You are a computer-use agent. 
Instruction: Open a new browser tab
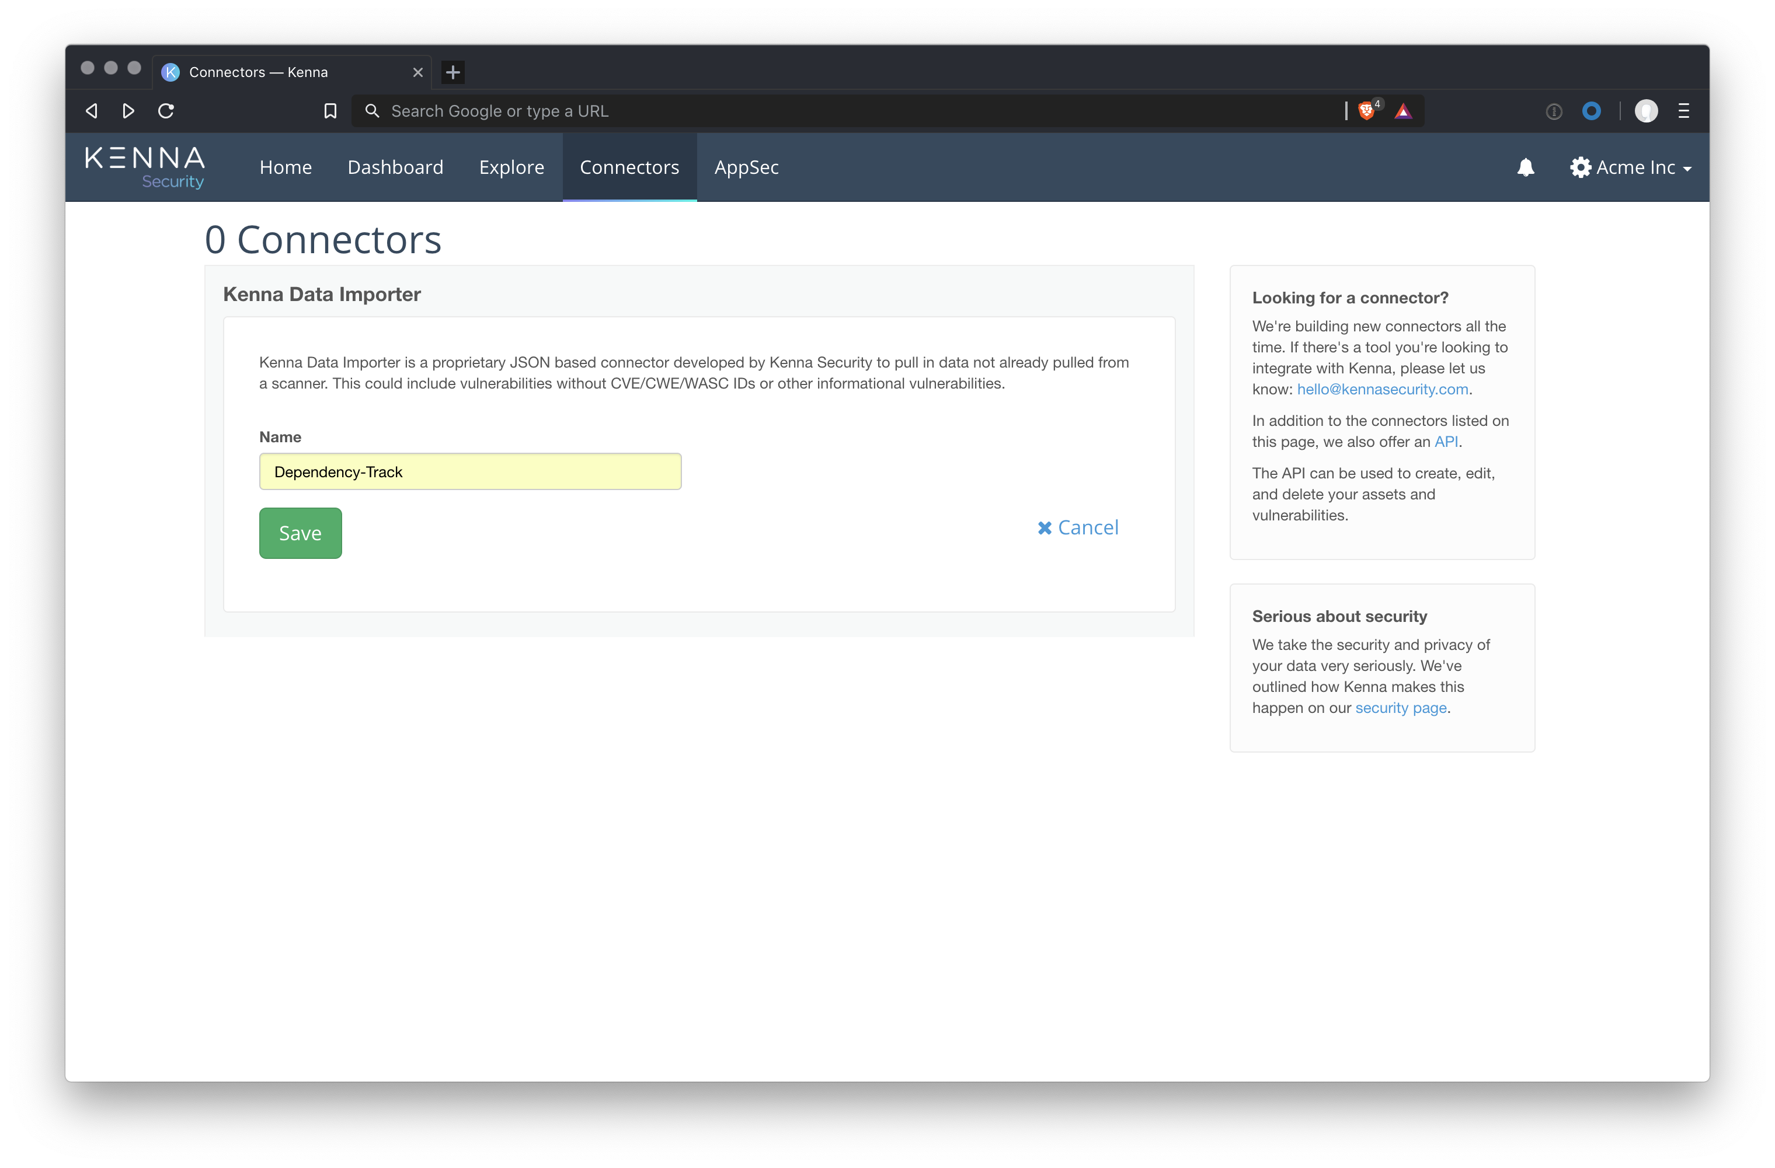tap(453, 72)
